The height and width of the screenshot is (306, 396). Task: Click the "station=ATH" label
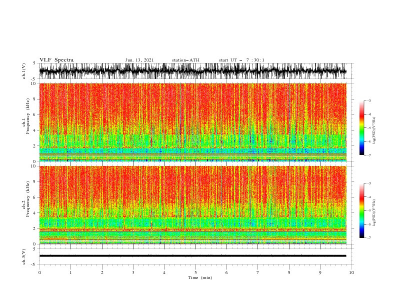185,60
